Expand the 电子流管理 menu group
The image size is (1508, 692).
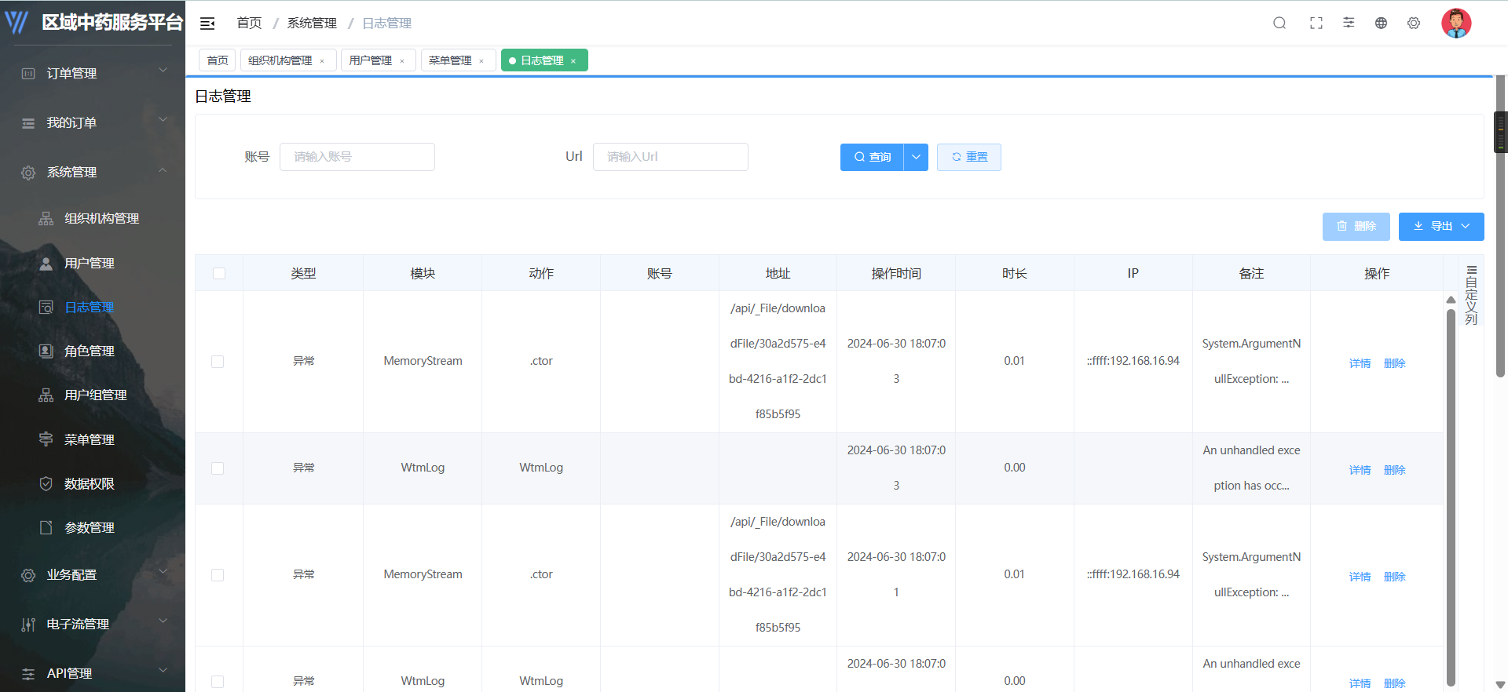coord(163,621)
